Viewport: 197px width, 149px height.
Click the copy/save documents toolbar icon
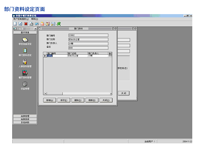[31, 24]
